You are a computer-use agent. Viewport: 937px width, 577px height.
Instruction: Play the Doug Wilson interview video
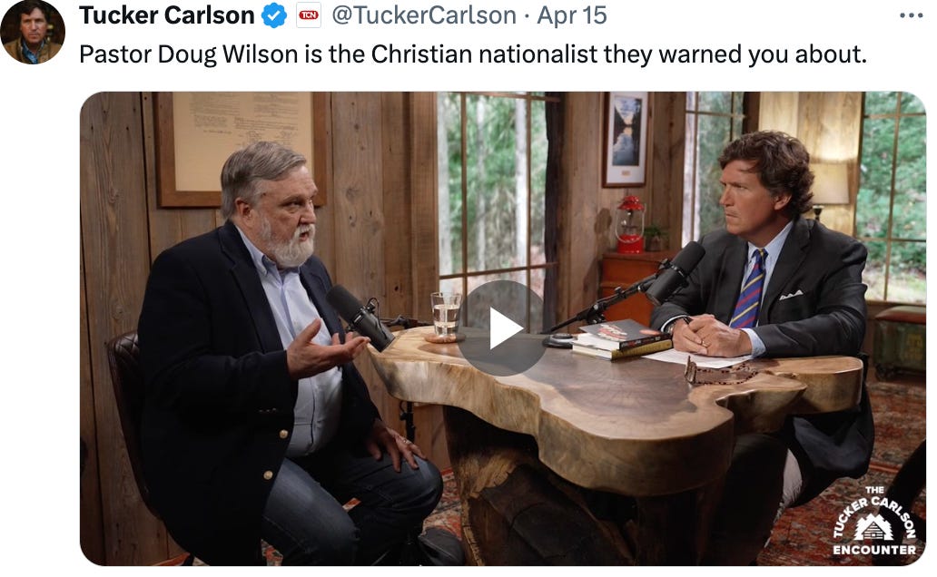pyautogui.click(x=501, y=328)
